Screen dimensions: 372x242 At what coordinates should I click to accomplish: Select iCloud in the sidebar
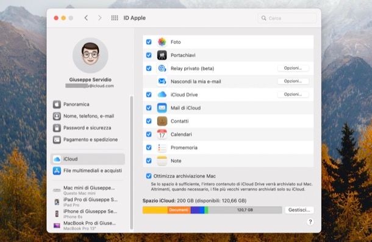pos(88,159)
